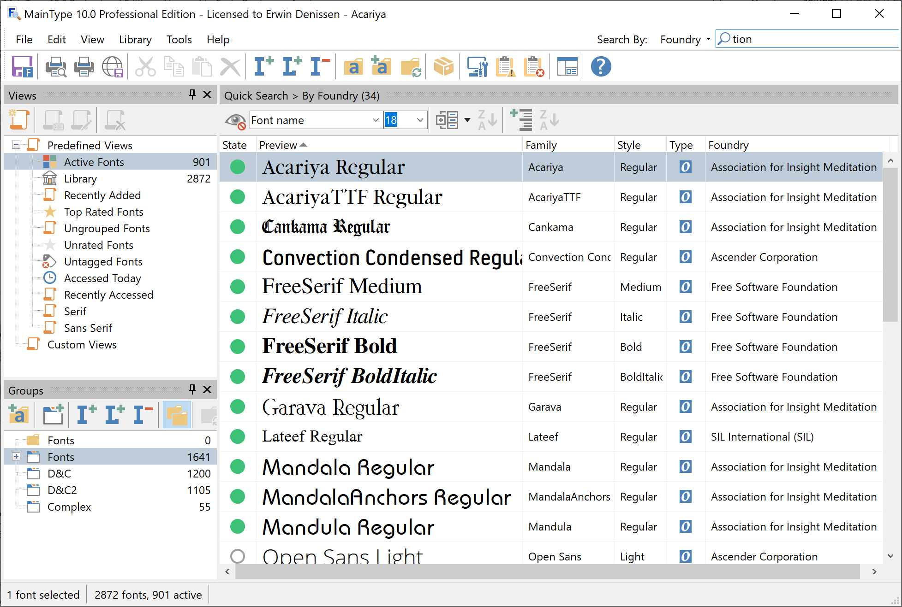
Task: Click the Add fonts folder icon
Action: point(354,67)
